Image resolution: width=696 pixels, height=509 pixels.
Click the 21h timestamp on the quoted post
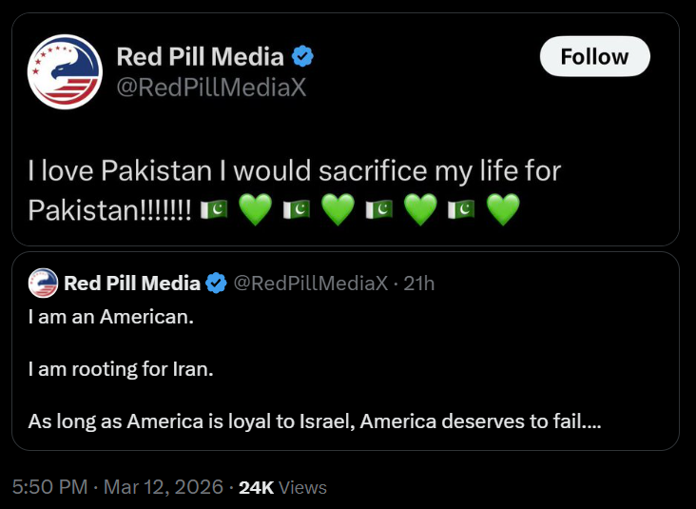418,283
